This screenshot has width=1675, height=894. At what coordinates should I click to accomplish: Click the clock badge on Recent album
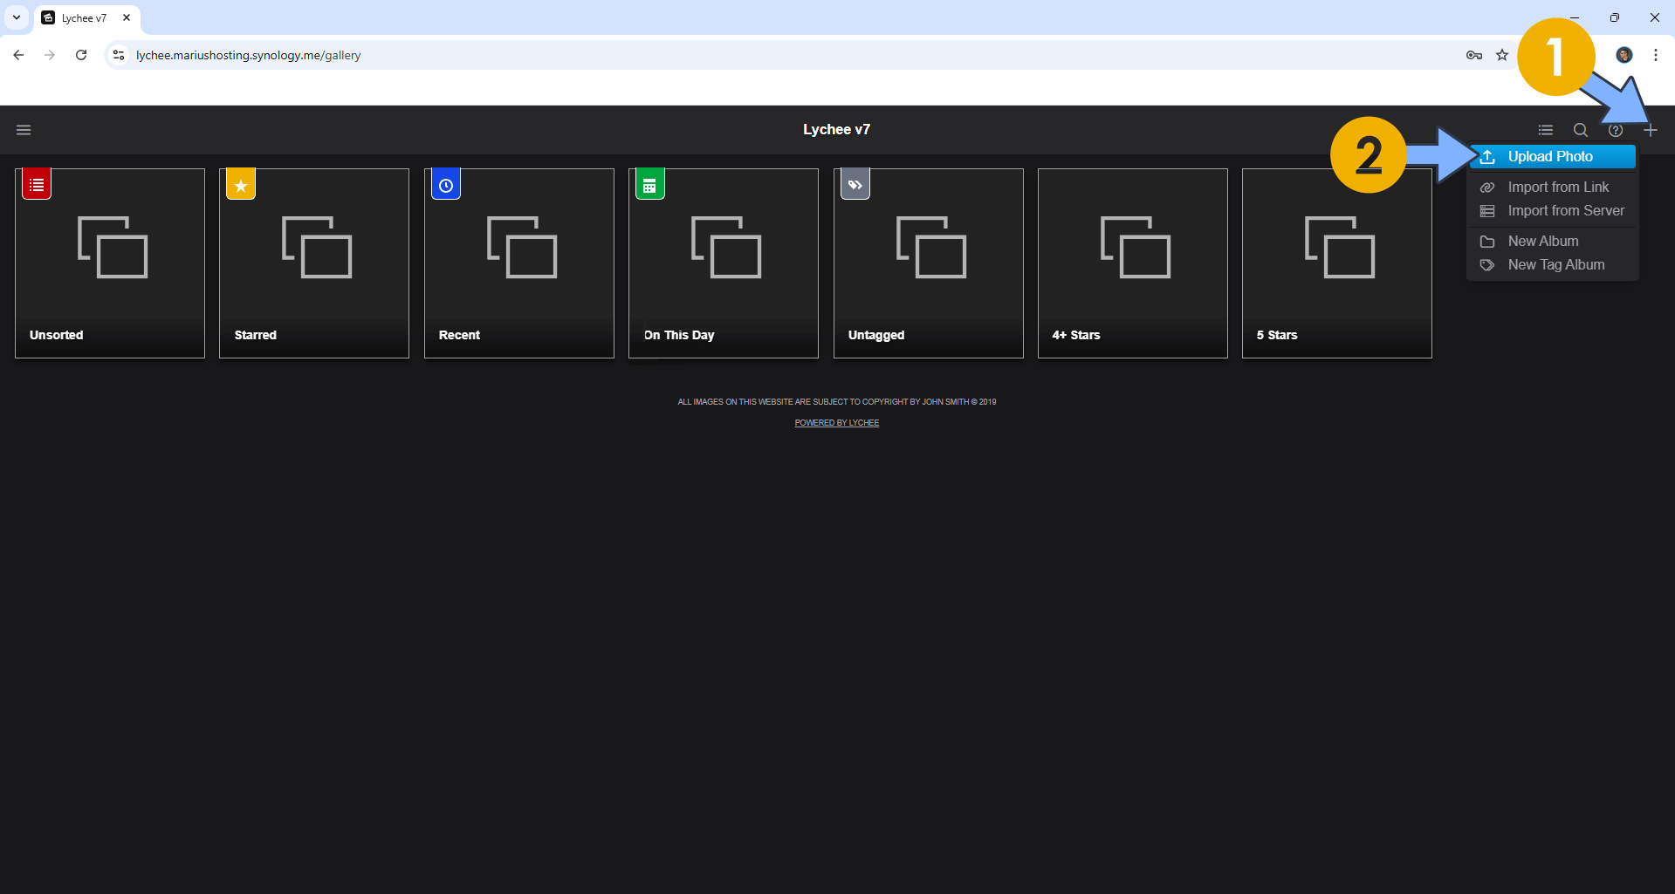click(x=445, y=183)
